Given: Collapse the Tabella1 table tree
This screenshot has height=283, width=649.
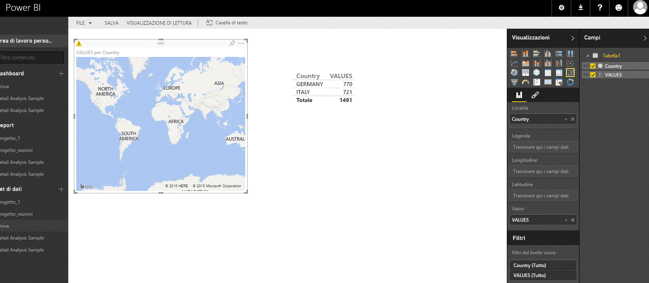Looking at the screenshot, I should coord(587,56).
